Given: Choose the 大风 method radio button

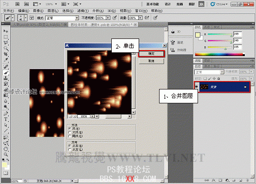Looking at the screenshot, I should coord(70,132).
